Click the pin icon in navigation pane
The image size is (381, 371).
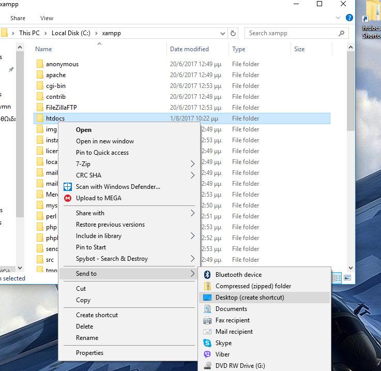coord(11,69)
